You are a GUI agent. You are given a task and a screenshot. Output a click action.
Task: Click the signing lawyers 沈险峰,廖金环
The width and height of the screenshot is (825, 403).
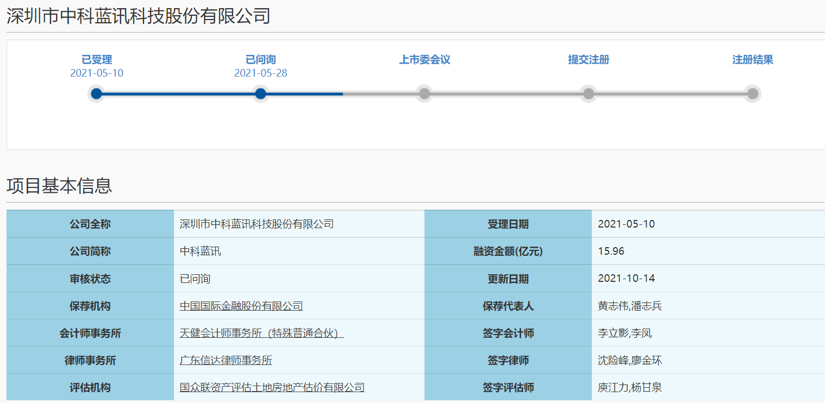[630, 360]
